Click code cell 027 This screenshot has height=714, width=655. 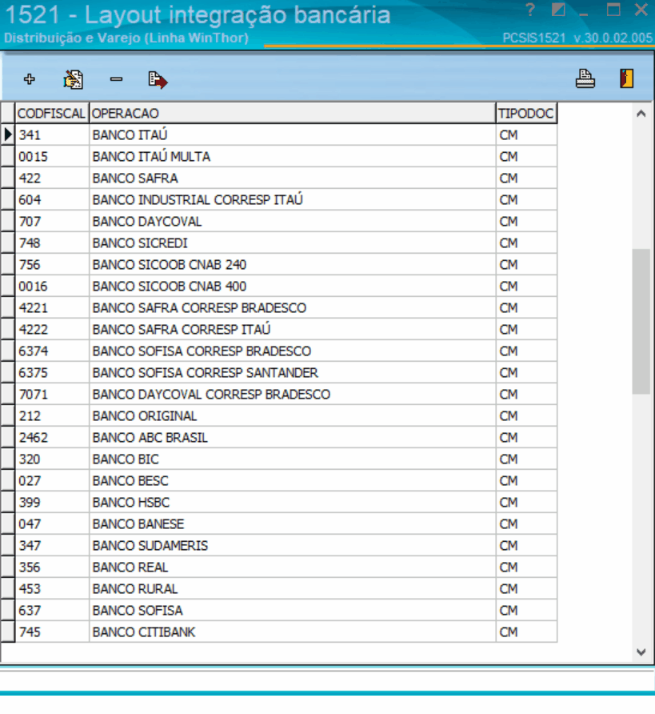coord(52,481)
